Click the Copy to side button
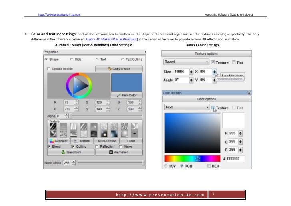Viewport: 291px width, 206px height. [119, 69]
